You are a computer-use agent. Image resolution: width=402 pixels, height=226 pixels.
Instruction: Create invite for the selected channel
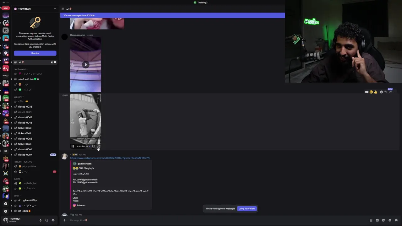(x=52, y=62)
